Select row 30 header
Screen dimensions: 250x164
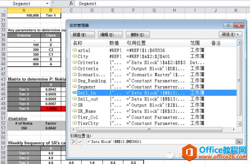click(x=3, y=15)
